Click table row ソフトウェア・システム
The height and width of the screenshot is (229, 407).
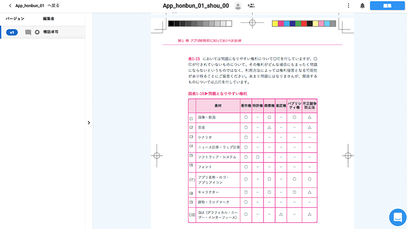[x=252, y=157]
